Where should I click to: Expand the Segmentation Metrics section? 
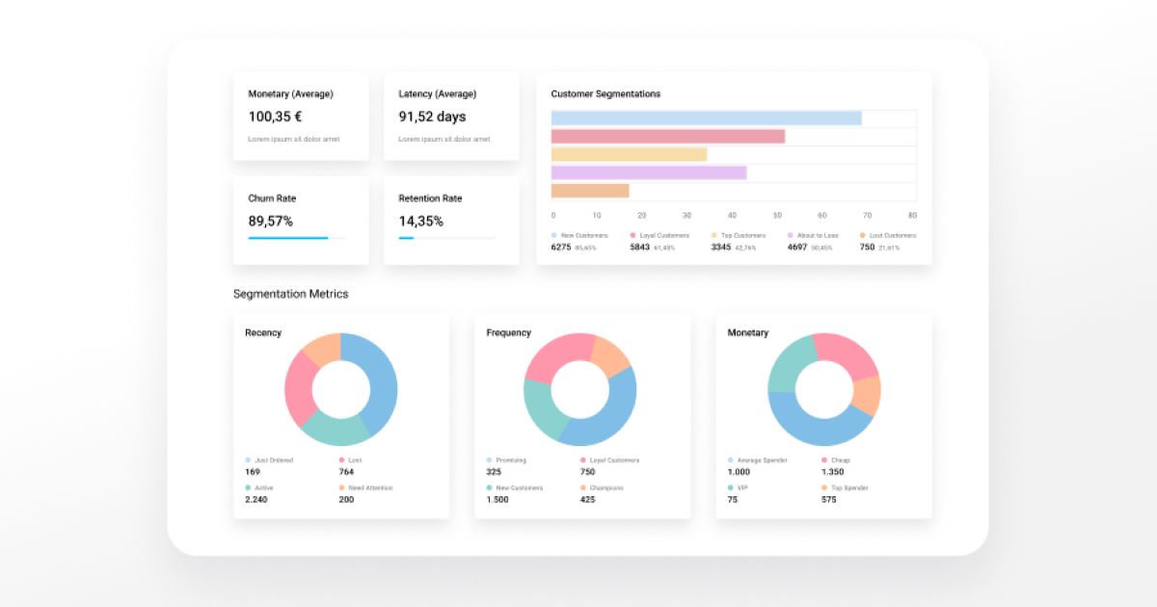click(x=291, y=294)
